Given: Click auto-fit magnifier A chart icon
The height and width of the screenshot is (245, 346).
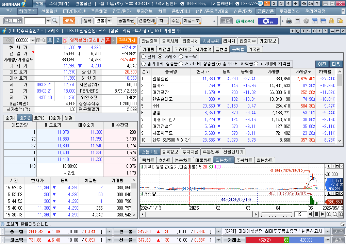Looking at the screenshot, I should click(x=341, y=214).
